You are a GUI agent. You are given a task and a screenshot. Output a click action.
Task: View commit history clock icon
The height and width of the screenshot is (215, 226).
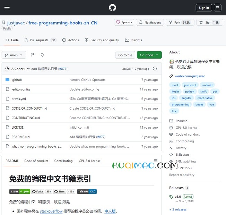point(155,69)
